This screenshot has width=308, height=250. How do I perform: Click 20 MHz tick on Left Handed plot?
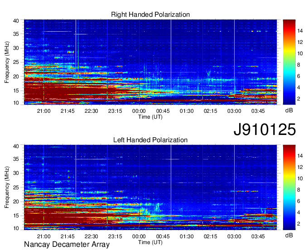point(16,202)
